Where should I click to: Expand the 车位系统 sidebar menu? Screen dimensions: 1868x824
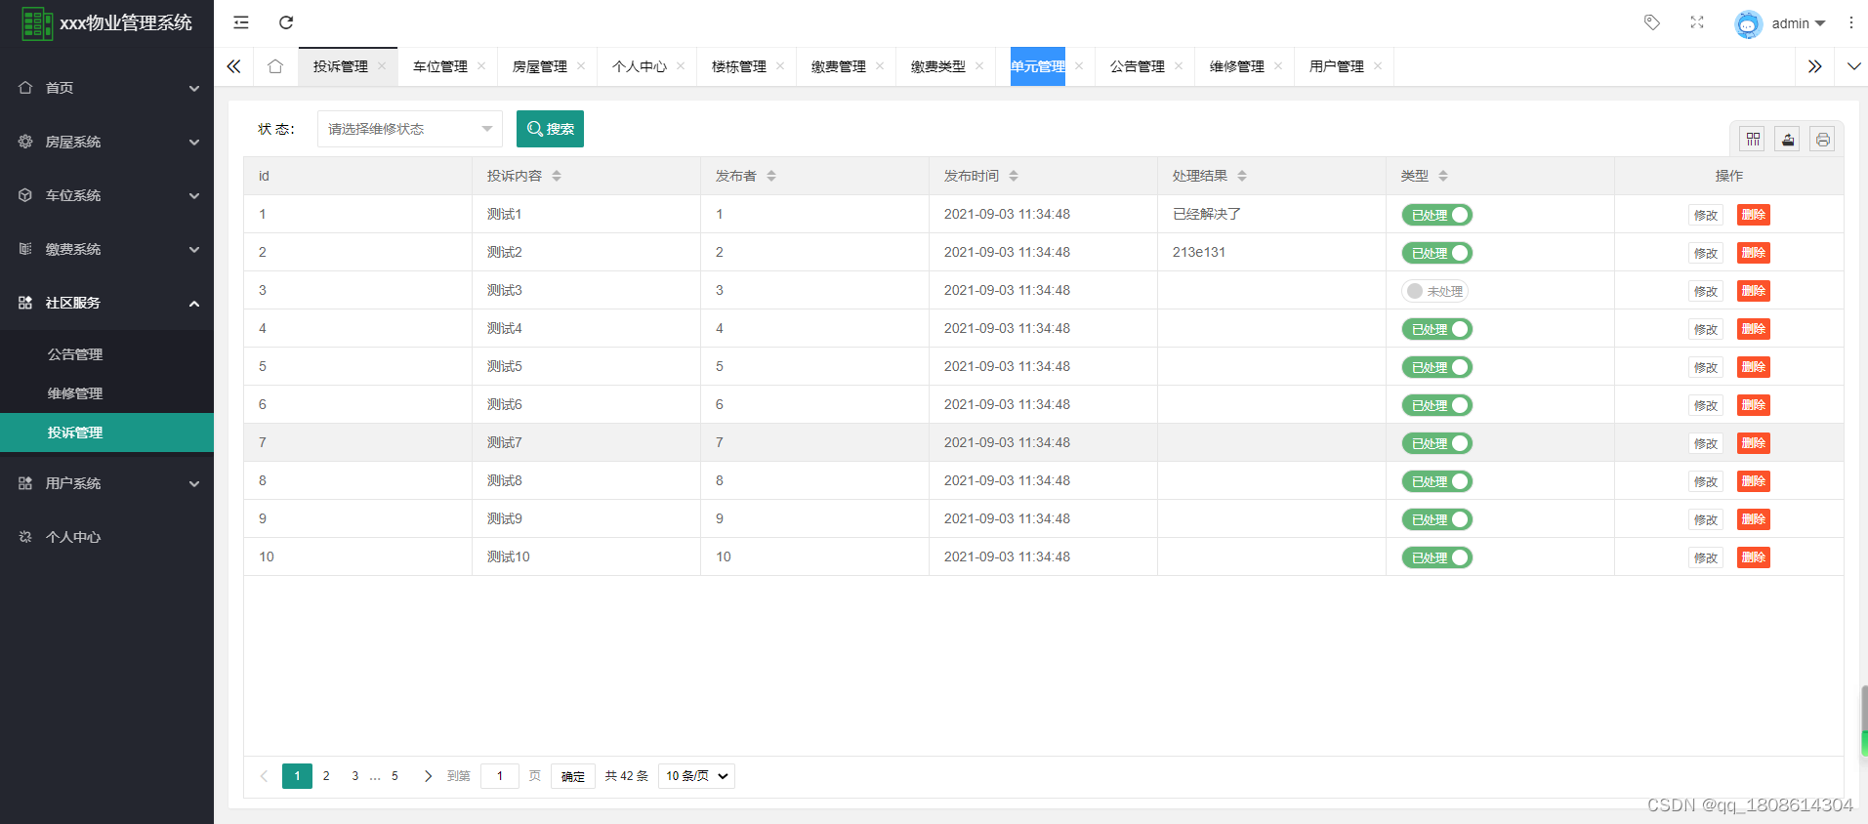tap(106, 195)
